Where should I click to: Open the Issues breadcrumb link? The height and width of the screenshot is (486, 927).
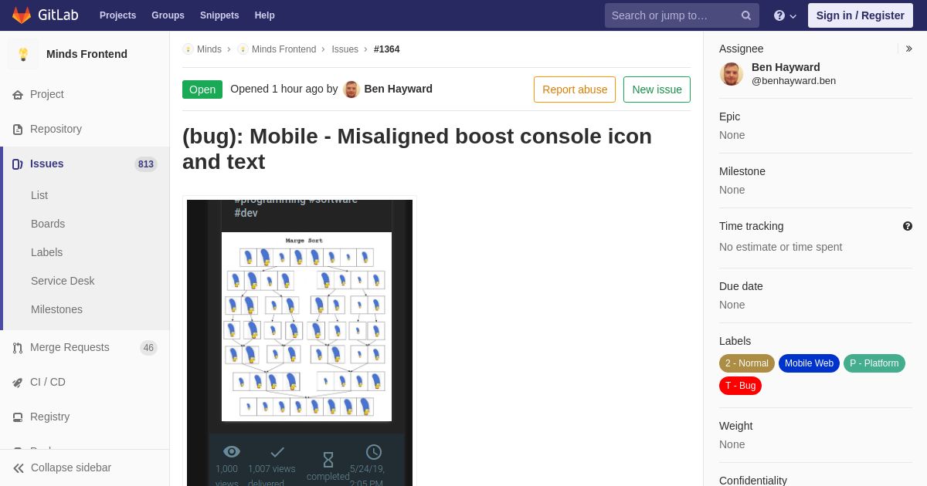(x=345, y=49)
